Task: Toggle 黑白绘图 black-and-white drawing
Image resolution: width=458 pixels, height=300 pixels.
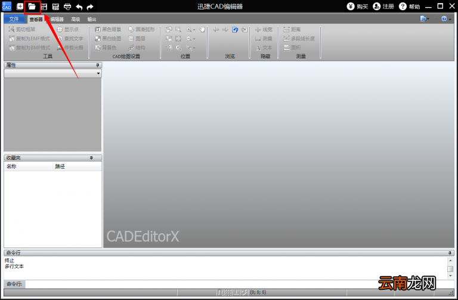Action: (108, 39)
